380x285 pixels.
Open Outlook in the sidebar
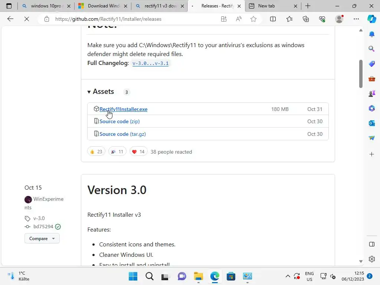point(372,123)
